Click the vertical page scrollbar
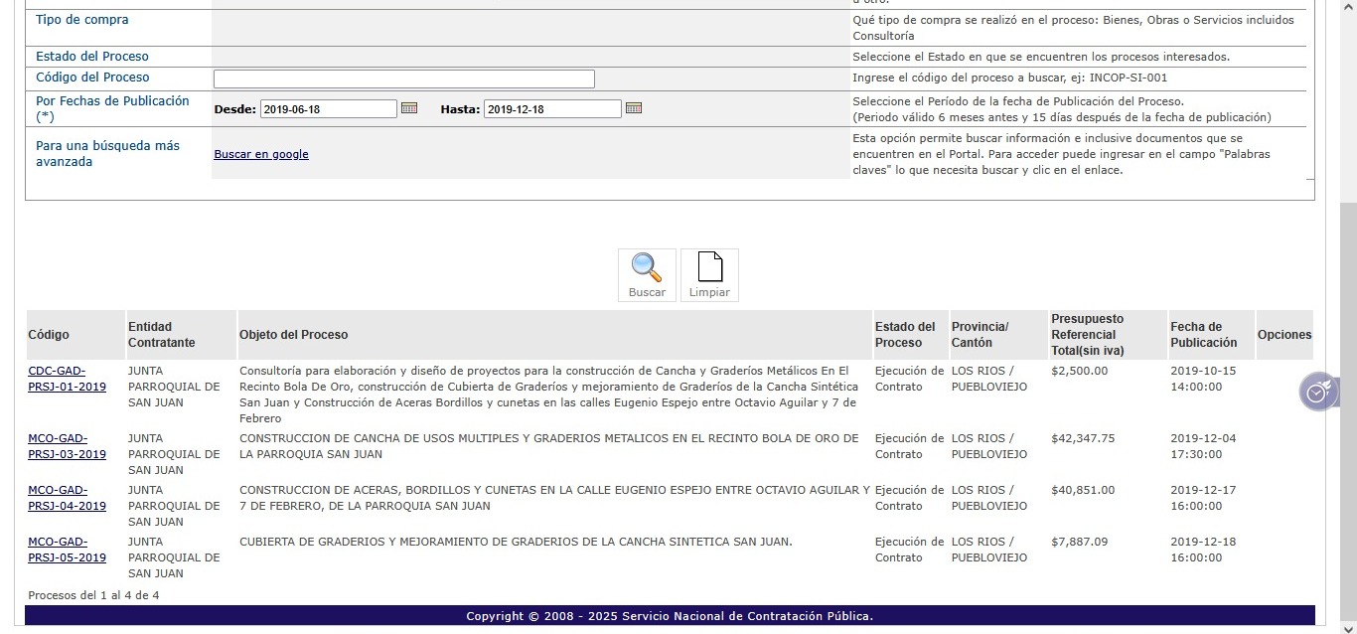 coord(1348,397)
